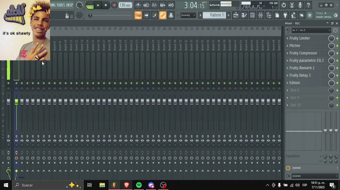Screen dimensions: 340x190
Task: Open the tempo tapper icon
Action: tap(293, 15)
